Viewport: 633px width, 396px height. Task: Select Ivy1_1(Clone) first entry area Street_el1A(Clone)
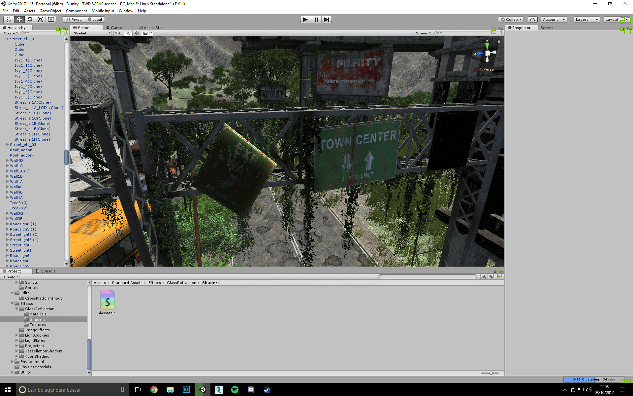pos(32,102)
